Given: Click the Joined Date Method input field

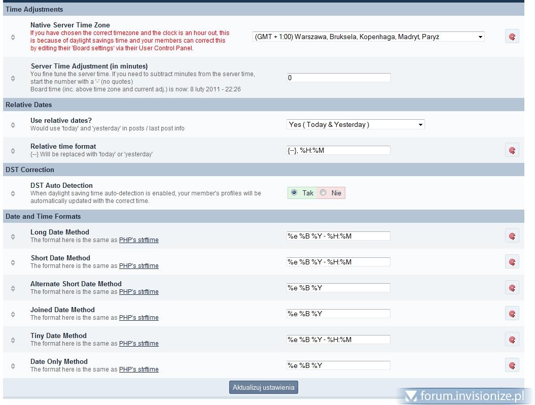Looking at the screenshot, I should (338, 314).
